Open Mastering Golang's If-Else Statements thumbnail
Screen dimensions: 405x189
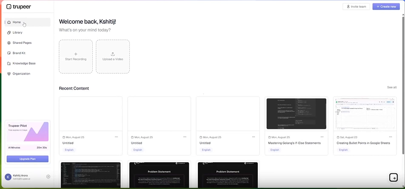pos(296,114)
